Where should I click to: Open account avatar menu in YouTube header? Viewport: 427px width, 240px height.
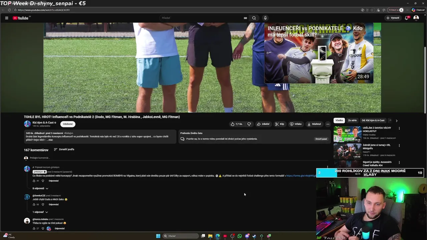click(416, 18)
